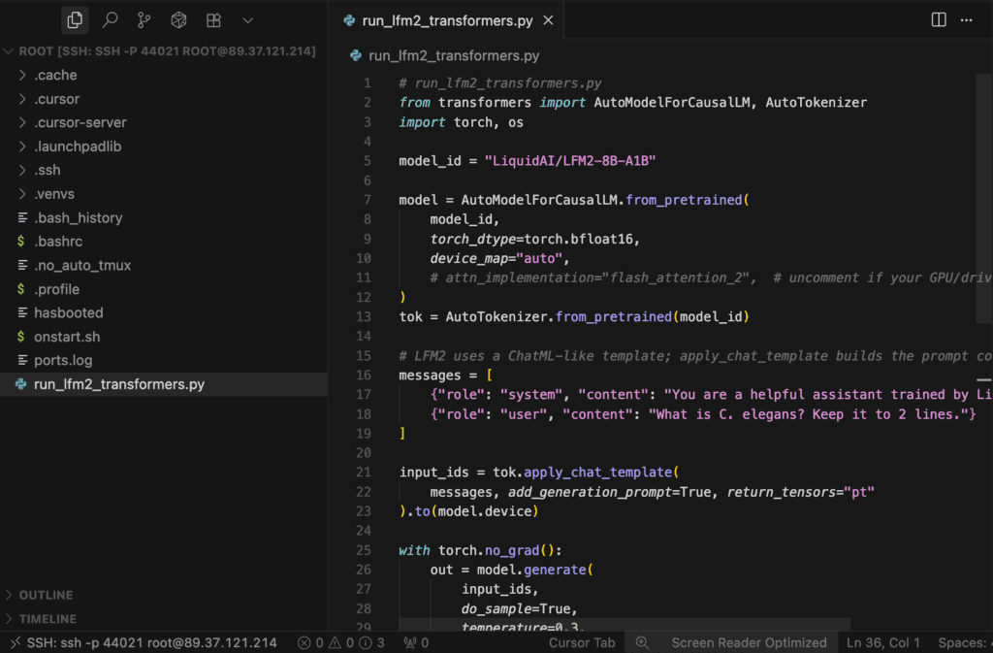
Task: Expand the .cache folder
Action: tap(55, 75)
